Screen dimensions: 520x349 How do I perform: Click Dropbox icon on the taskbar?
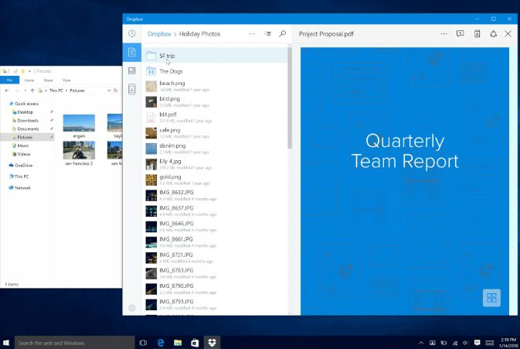(212, 343)
